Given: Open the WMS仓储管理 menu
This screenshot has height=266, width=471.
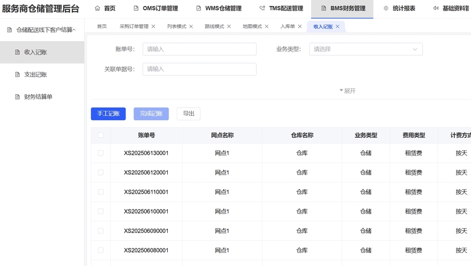Looking at the screenshot, I should [219, 8].
